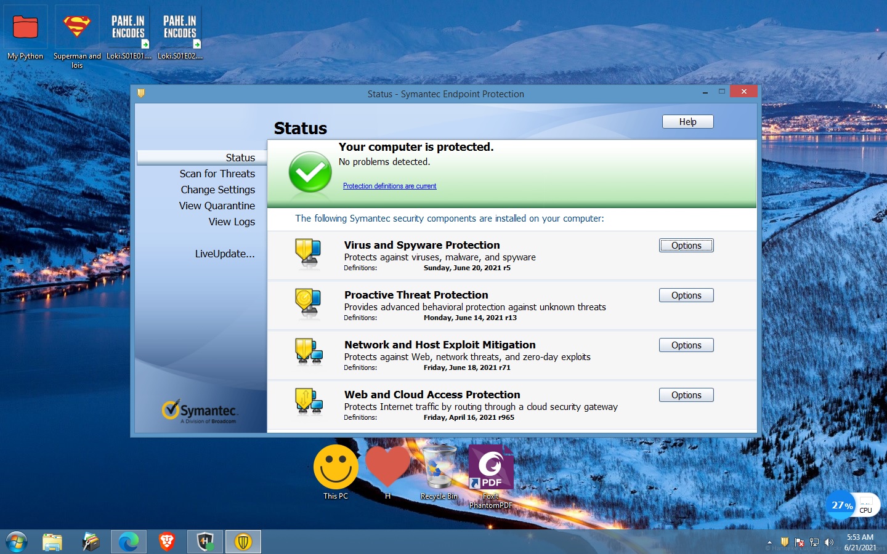Viewport: 887px width, 554px height.
Task: Select the Recycle Bin desktop icon
Action: point(439,472)
